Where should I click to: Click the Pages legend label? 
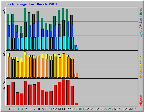click(141, 34)
